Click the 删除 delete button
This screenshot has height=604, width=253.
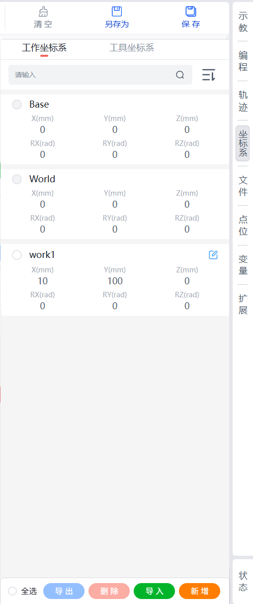[109, 591]
